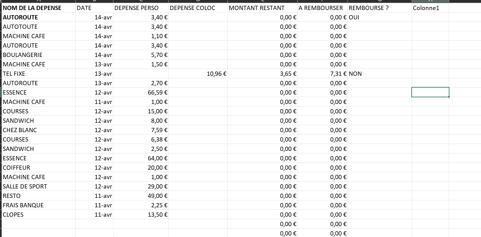Click the 66,59 € expense cell
Viewport: 481px width, 237px height.
click(x=141, y=92)
